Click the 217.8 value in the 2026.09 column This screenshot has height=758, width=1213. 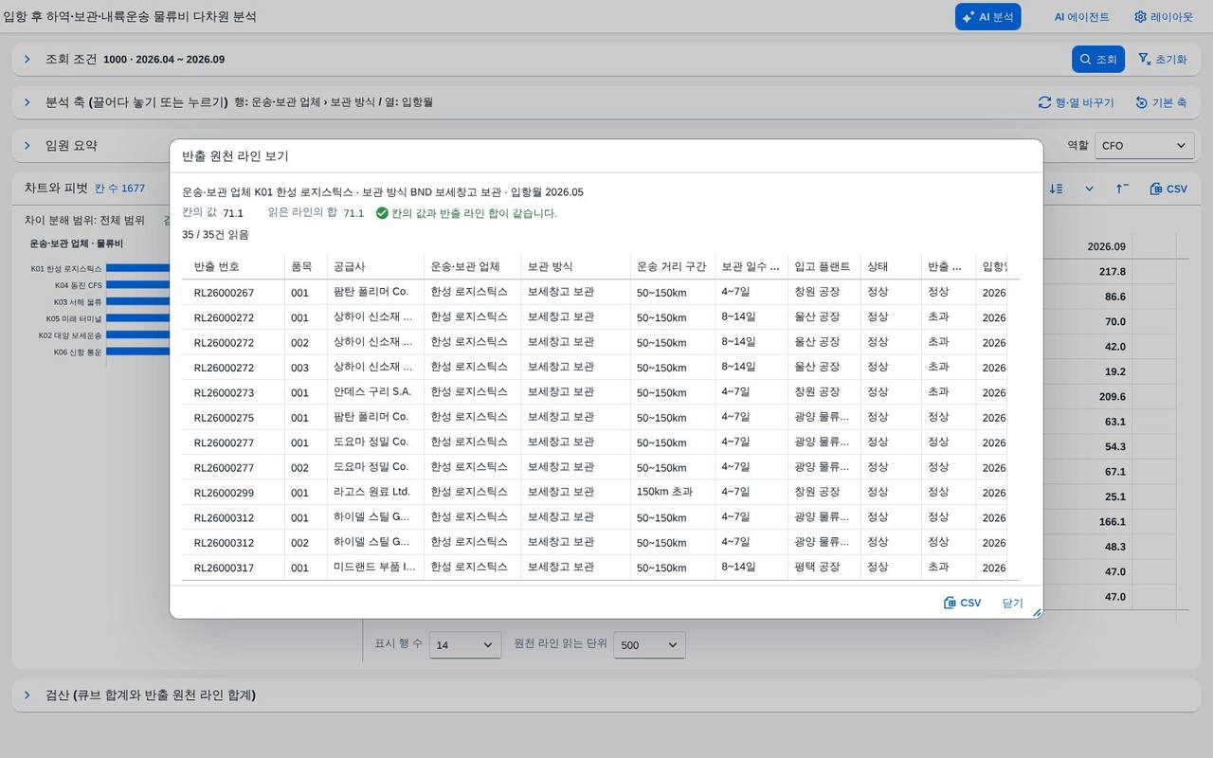pos(1112,272)
